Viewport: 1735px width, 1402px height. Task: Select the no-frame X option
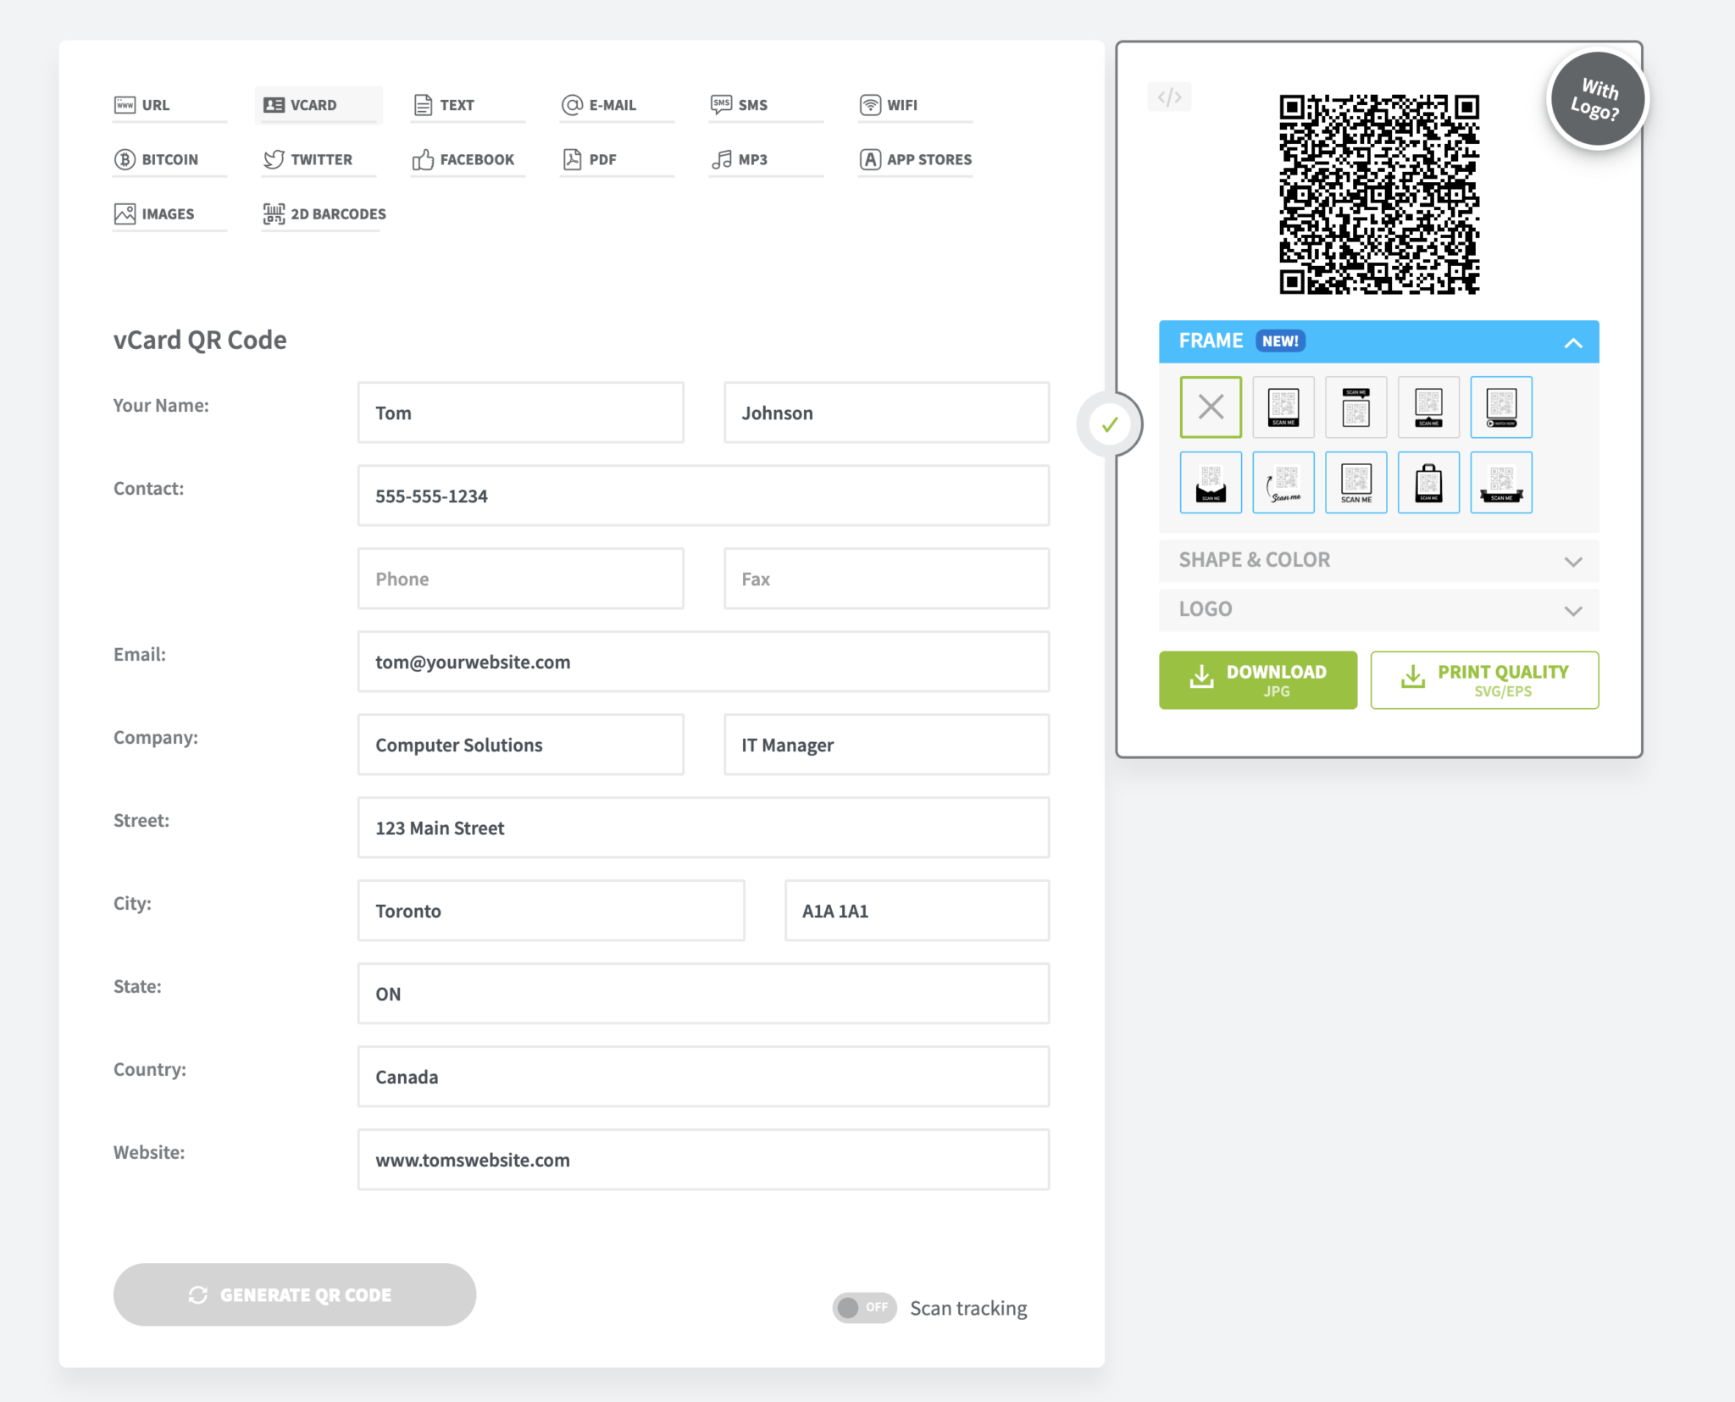click(1211, 407)
